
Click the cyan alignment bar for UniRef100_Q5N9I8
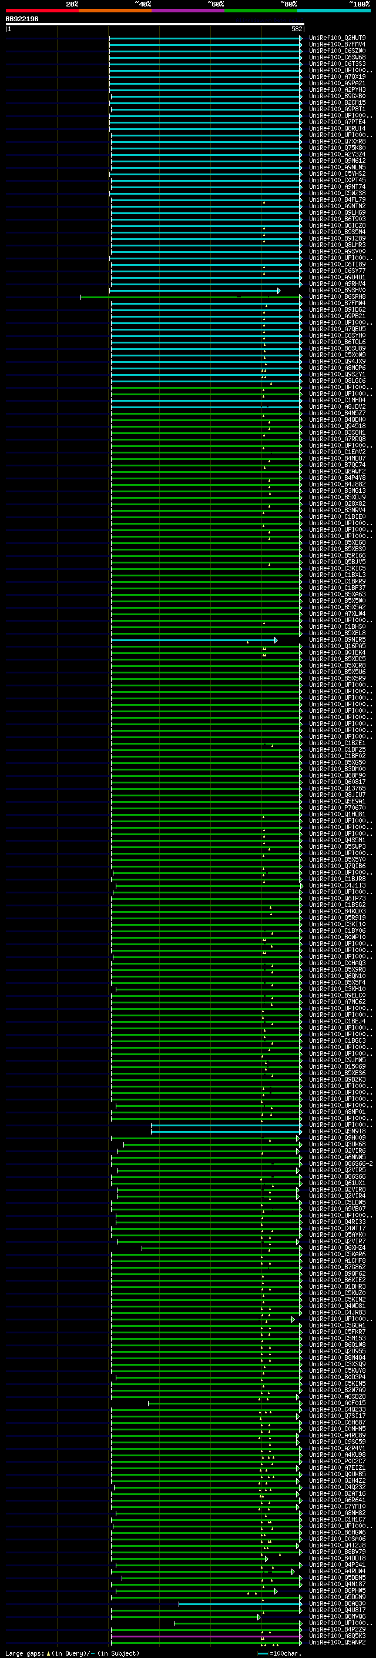tap(226, 1132)
